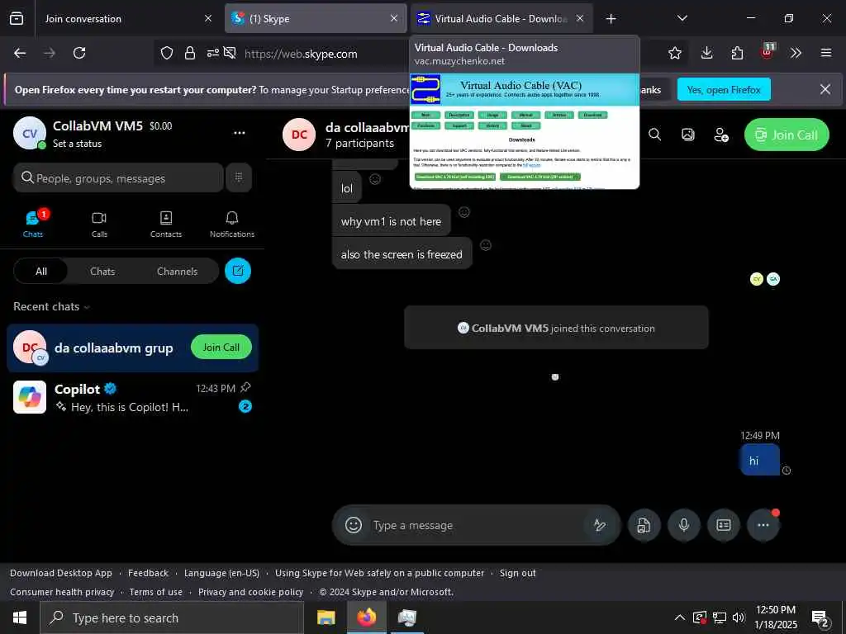Open the emoji picker in message box
The image size is (846, 634).
[354, 524]
